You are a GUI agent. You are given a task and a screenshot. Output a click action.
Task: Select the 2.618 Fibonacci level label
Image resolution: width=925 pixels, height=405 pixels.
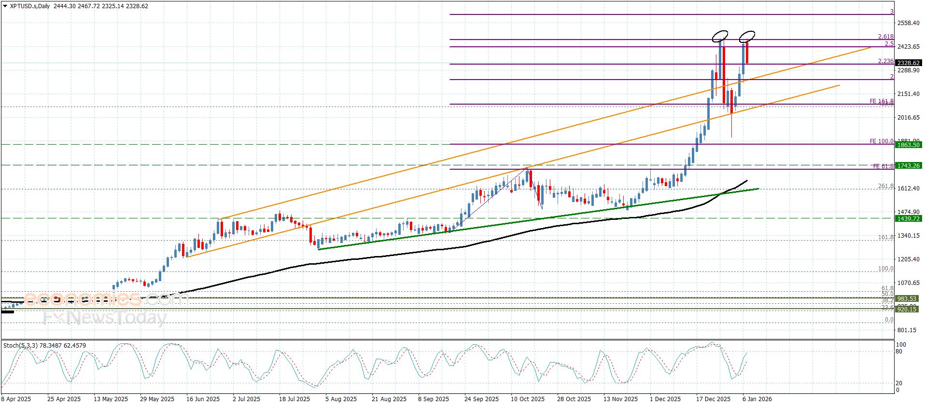tap(885, 37)
